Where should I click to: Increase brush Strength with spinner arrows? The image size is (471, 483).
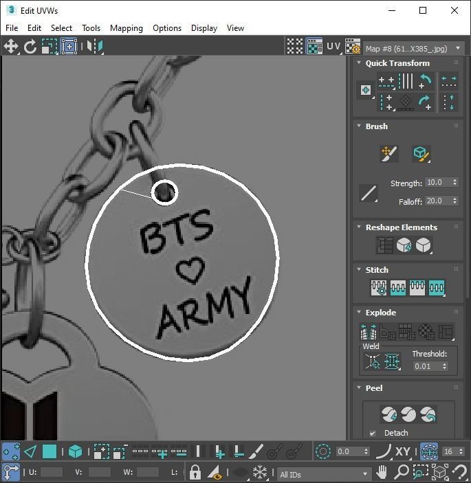[x=455, y=180]
